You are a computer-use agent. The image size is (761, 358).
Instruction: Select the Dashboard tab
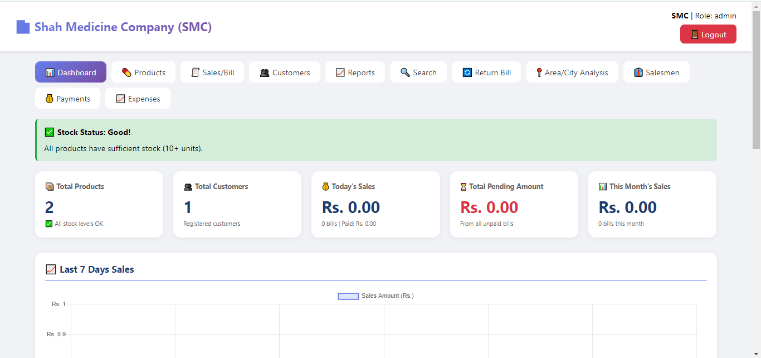pos(71,72)
